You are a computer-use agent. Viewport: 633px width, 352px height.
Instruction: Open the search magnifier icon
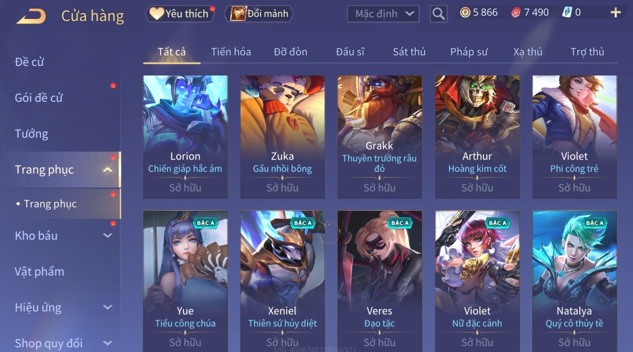[x=439, y=14]
